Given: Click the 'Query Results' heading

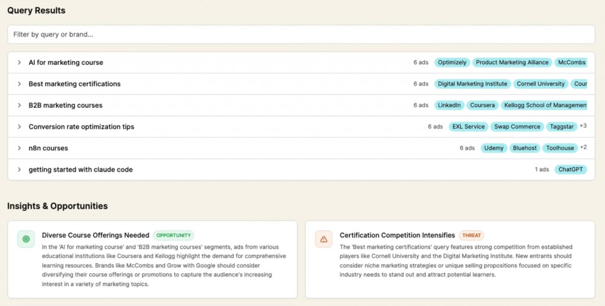Looking at the screenshot, I should tap(36, 11).
